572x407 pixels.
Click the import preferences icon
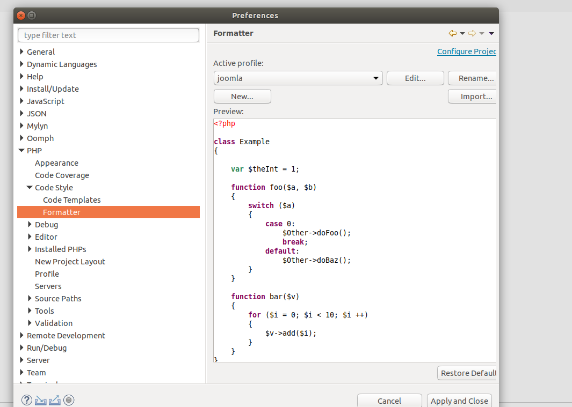(x=41, y=400)
